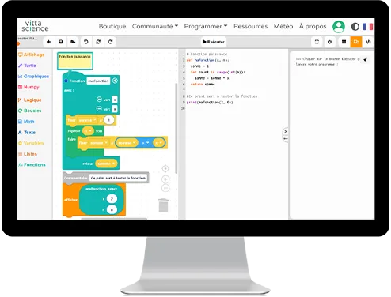Screen dimensions: 391x297
Task: Click the redo arrow icon
Action: 111,42
